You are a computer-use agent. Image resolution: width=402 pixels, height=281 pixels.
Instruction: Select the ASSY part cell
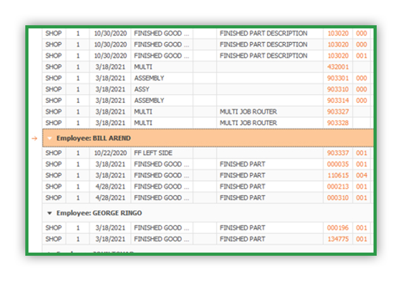coord(162,90)
